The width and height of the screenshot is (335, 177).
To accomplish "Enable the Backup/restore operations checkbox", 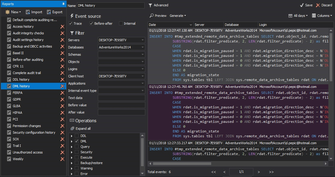I will coord(77,163).
